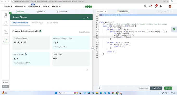177x95 pixels.
Task: Bookmark this page with star icon
Action: pyautogui.click(x=167, y=1)
